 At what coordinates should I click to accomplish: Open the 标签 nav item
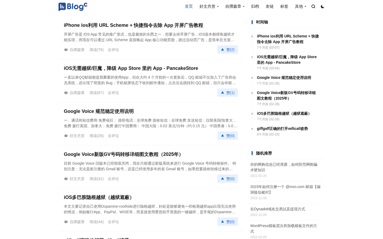tap(284, 6)
